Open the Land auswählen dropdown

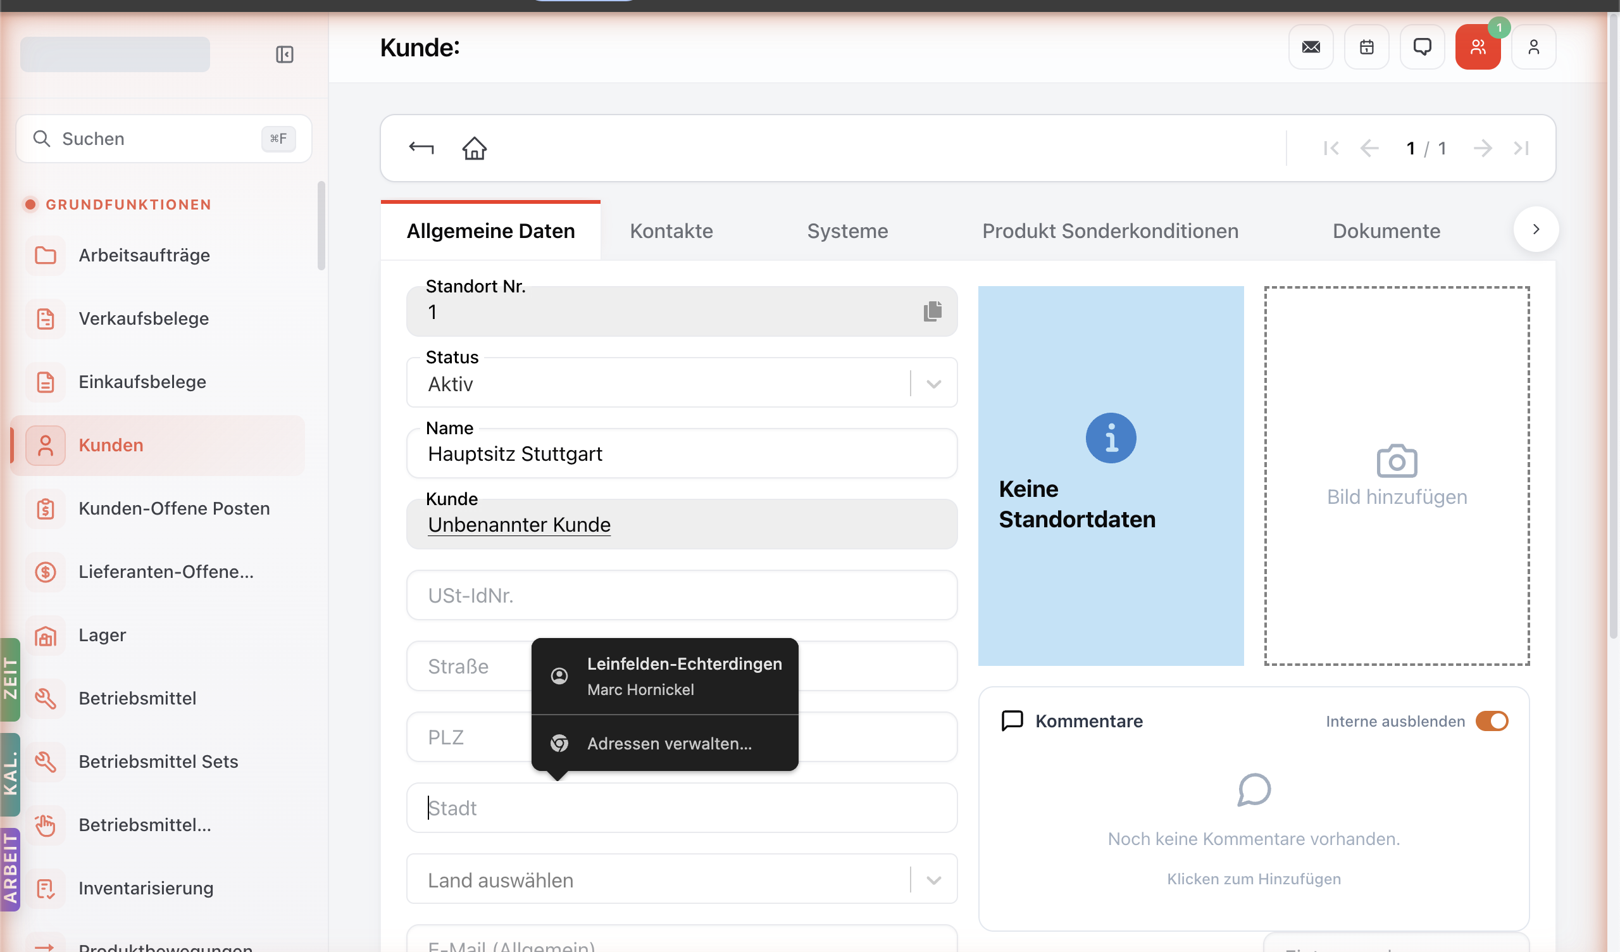click(x=682, y=879)
